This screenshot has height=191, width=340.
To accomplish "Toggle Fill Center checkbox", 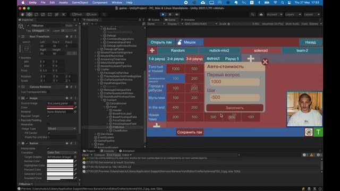I will 48,133.
